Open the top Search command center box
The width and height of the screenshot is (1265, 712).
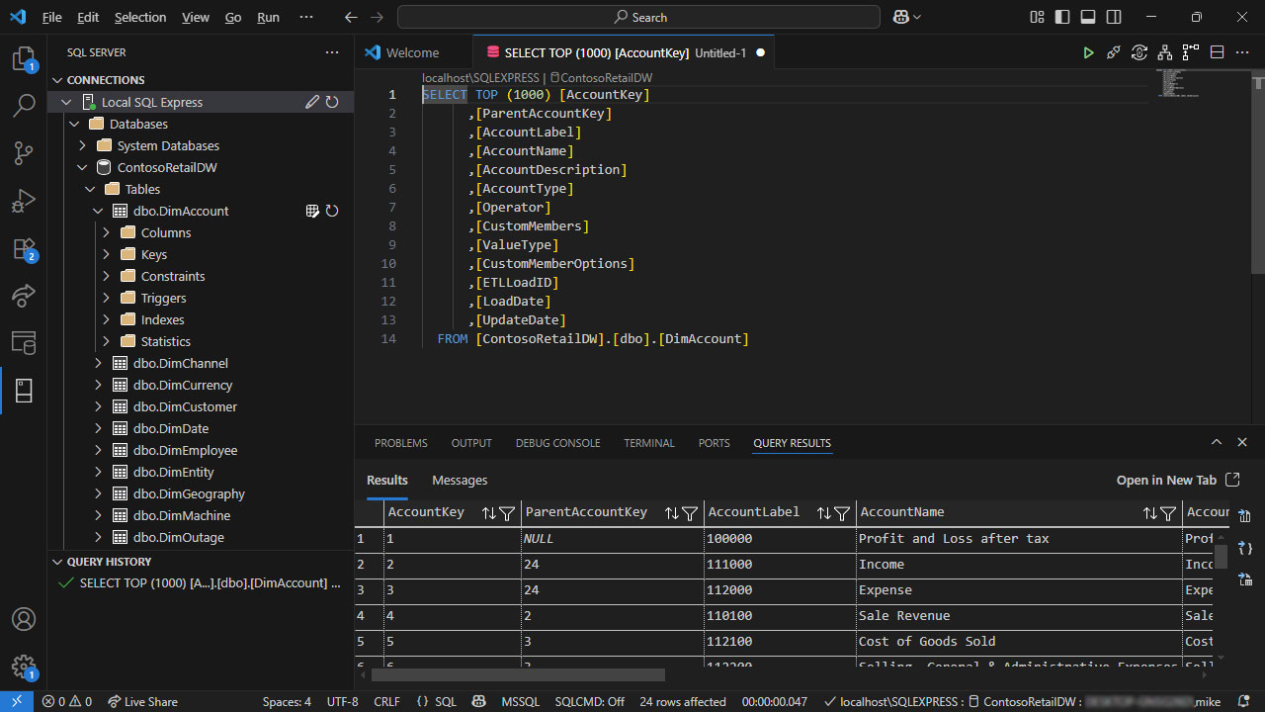pos(638,17)
